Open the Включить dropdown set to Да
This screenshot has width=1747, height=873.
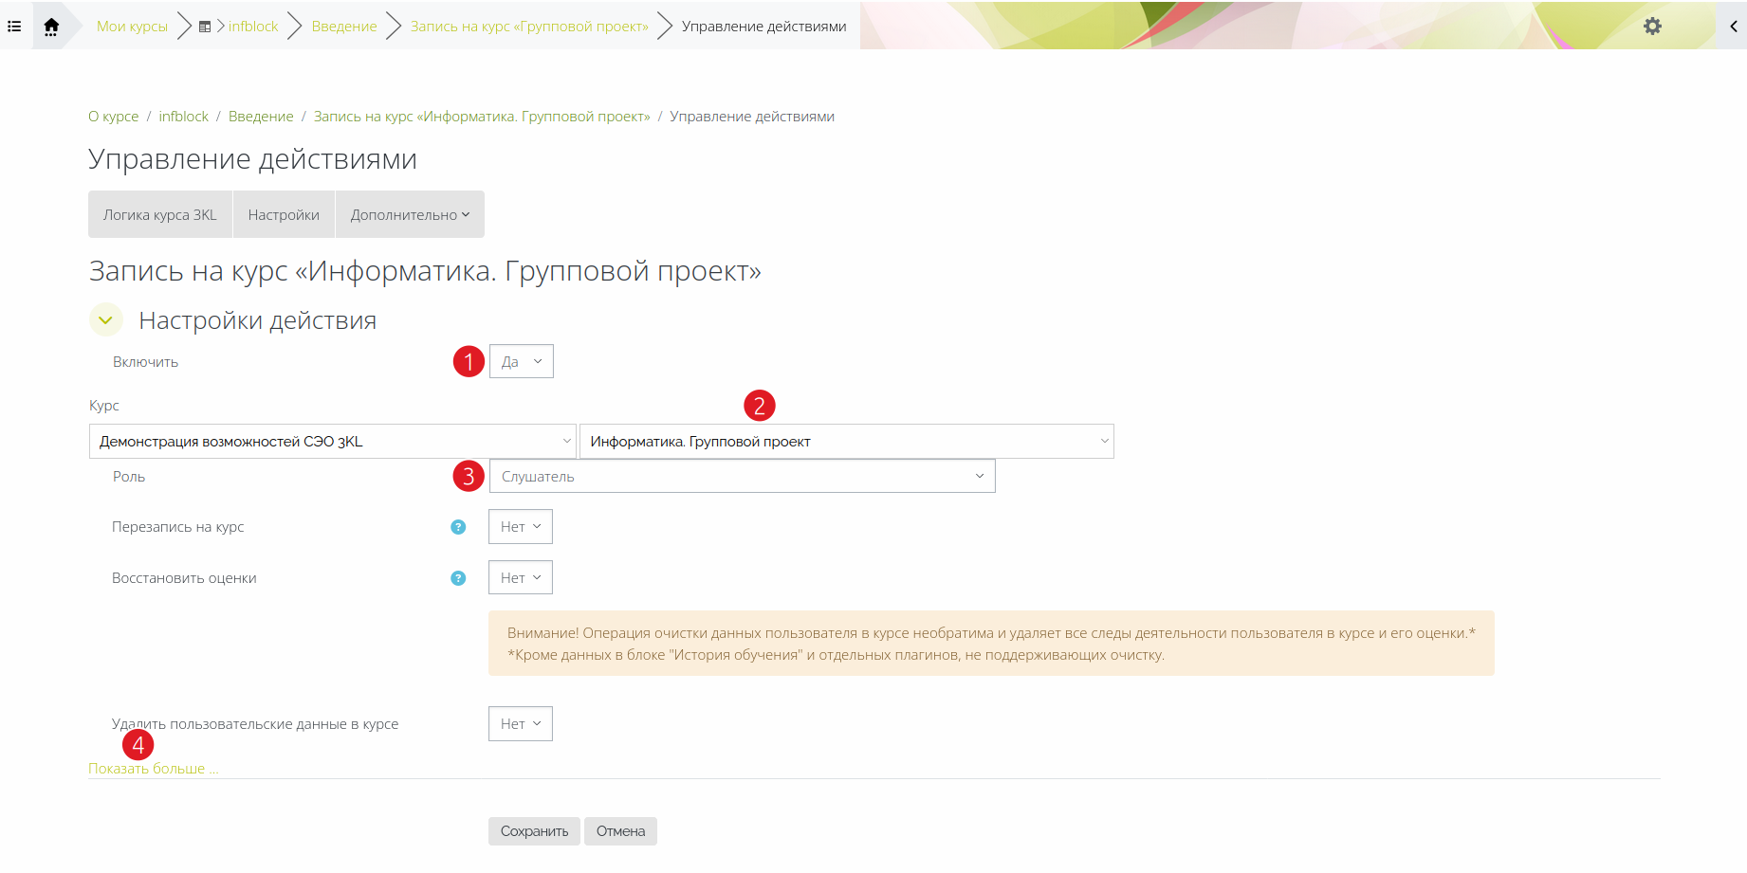521,361
